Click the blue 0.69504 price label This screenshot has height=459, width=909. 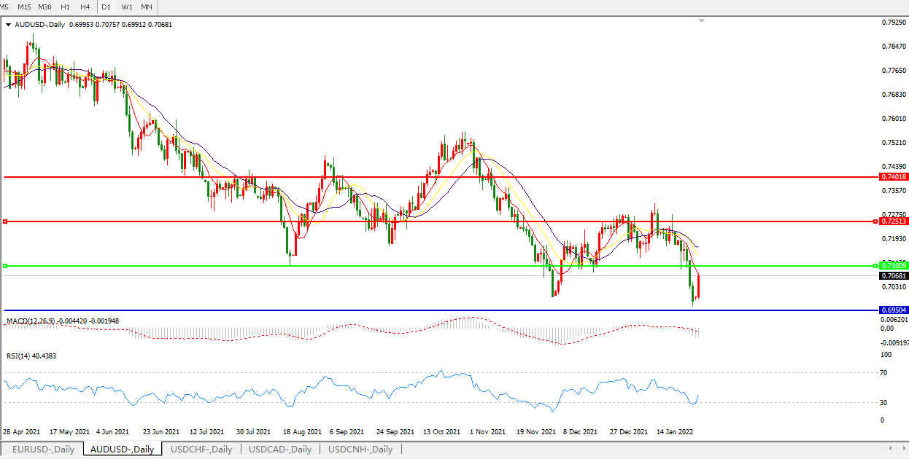click(x=894, y=310)
